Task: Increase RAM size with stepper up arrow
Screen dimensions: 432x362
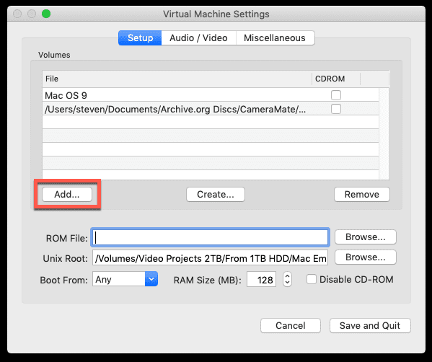Action: tap(287, 275)
